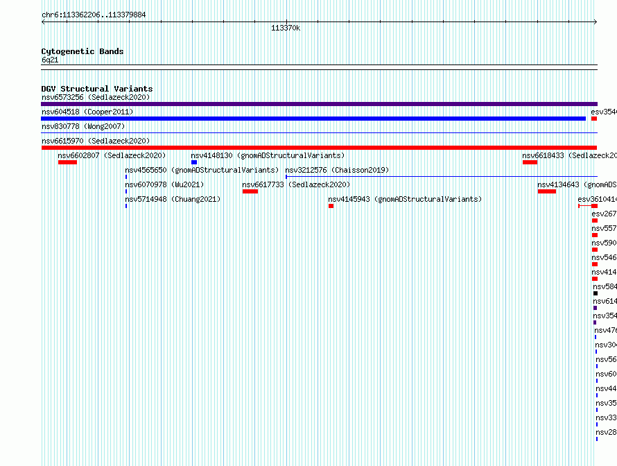
Task: Open the nsv6070978 (Wu2021) label
Action: pos(164,184)
